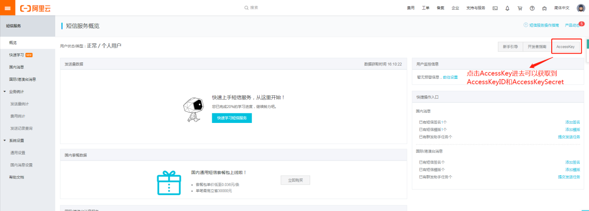The image size is (589, 211).
Task: Click the 国内套餐数据 panel title
Action: click(76, 155)
